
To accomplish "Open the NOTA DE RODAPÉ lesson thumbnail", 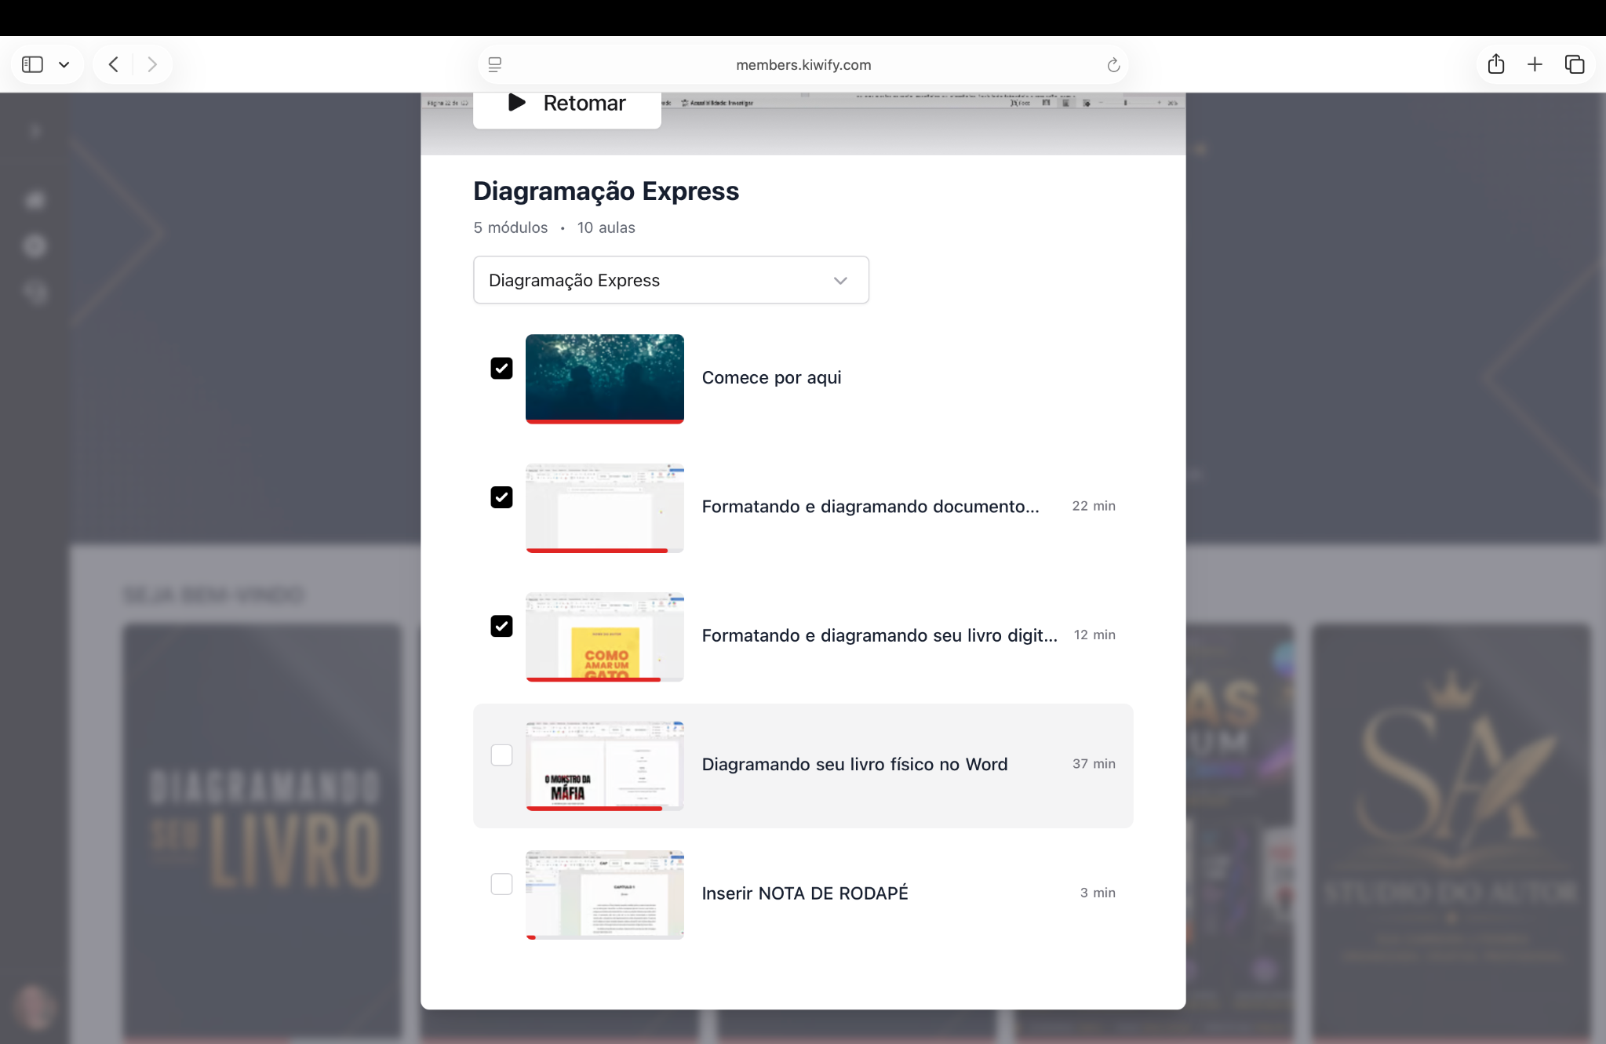I will 605,894.
